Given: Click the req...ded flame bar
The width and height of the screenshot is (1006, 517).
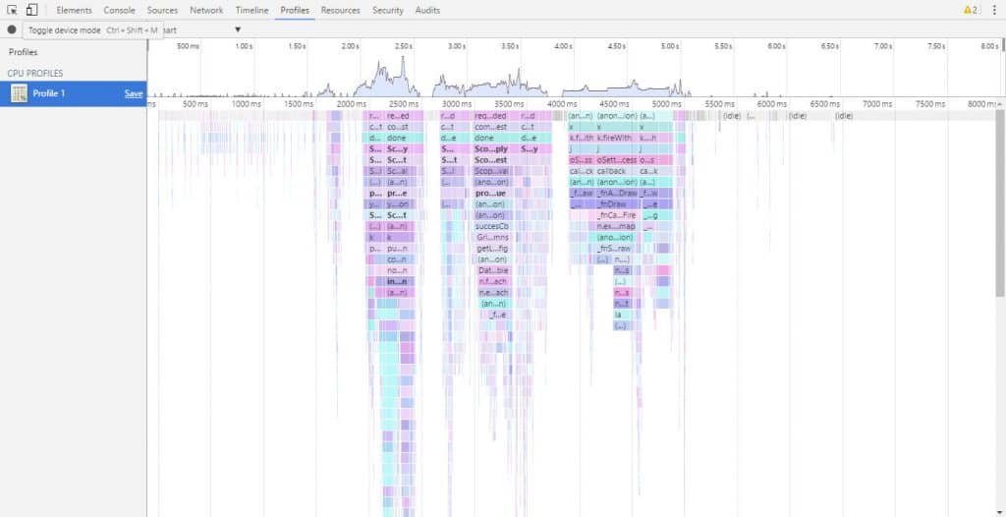Looking at the screenshot, I should coord(490,116).
